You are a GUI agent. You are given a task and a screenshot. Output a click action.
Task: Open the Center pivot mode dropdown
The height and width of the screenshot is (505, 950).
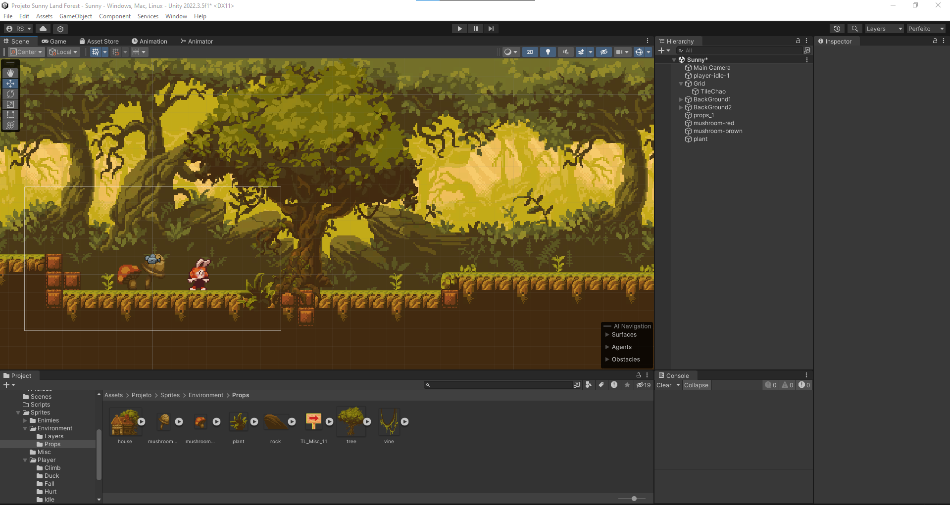point(26,52)
